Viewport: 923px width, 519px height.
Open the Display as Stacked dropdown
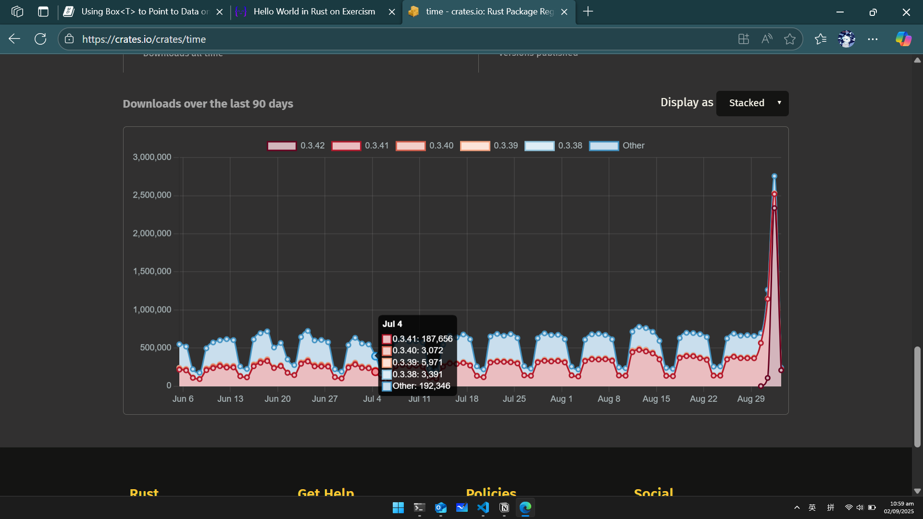click(x=752, y=103)
